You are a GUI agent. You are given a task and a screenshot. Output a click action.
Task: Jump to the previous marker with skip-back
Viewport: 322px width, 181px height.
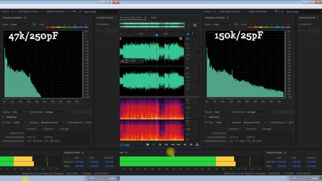[x=166, y=145]
